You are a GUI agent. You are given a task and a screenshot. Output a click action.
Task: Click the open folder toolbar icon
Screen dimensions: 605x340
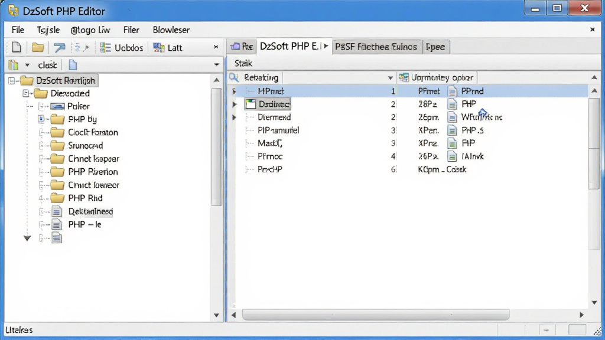37,47
